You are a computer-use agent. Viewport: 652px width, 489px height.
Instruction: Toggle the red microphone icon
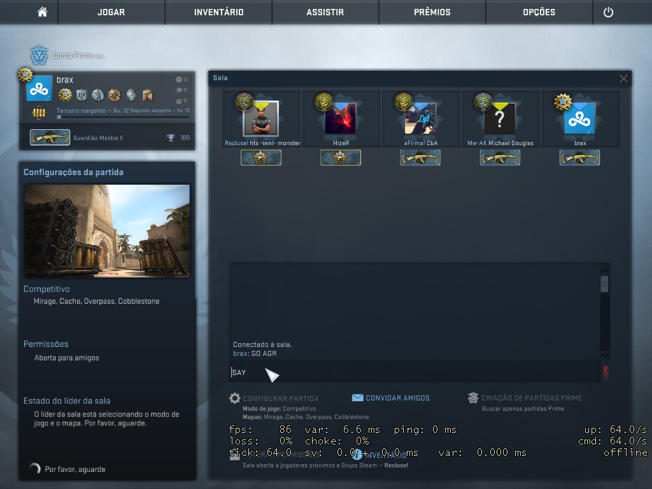click(606, 372)
